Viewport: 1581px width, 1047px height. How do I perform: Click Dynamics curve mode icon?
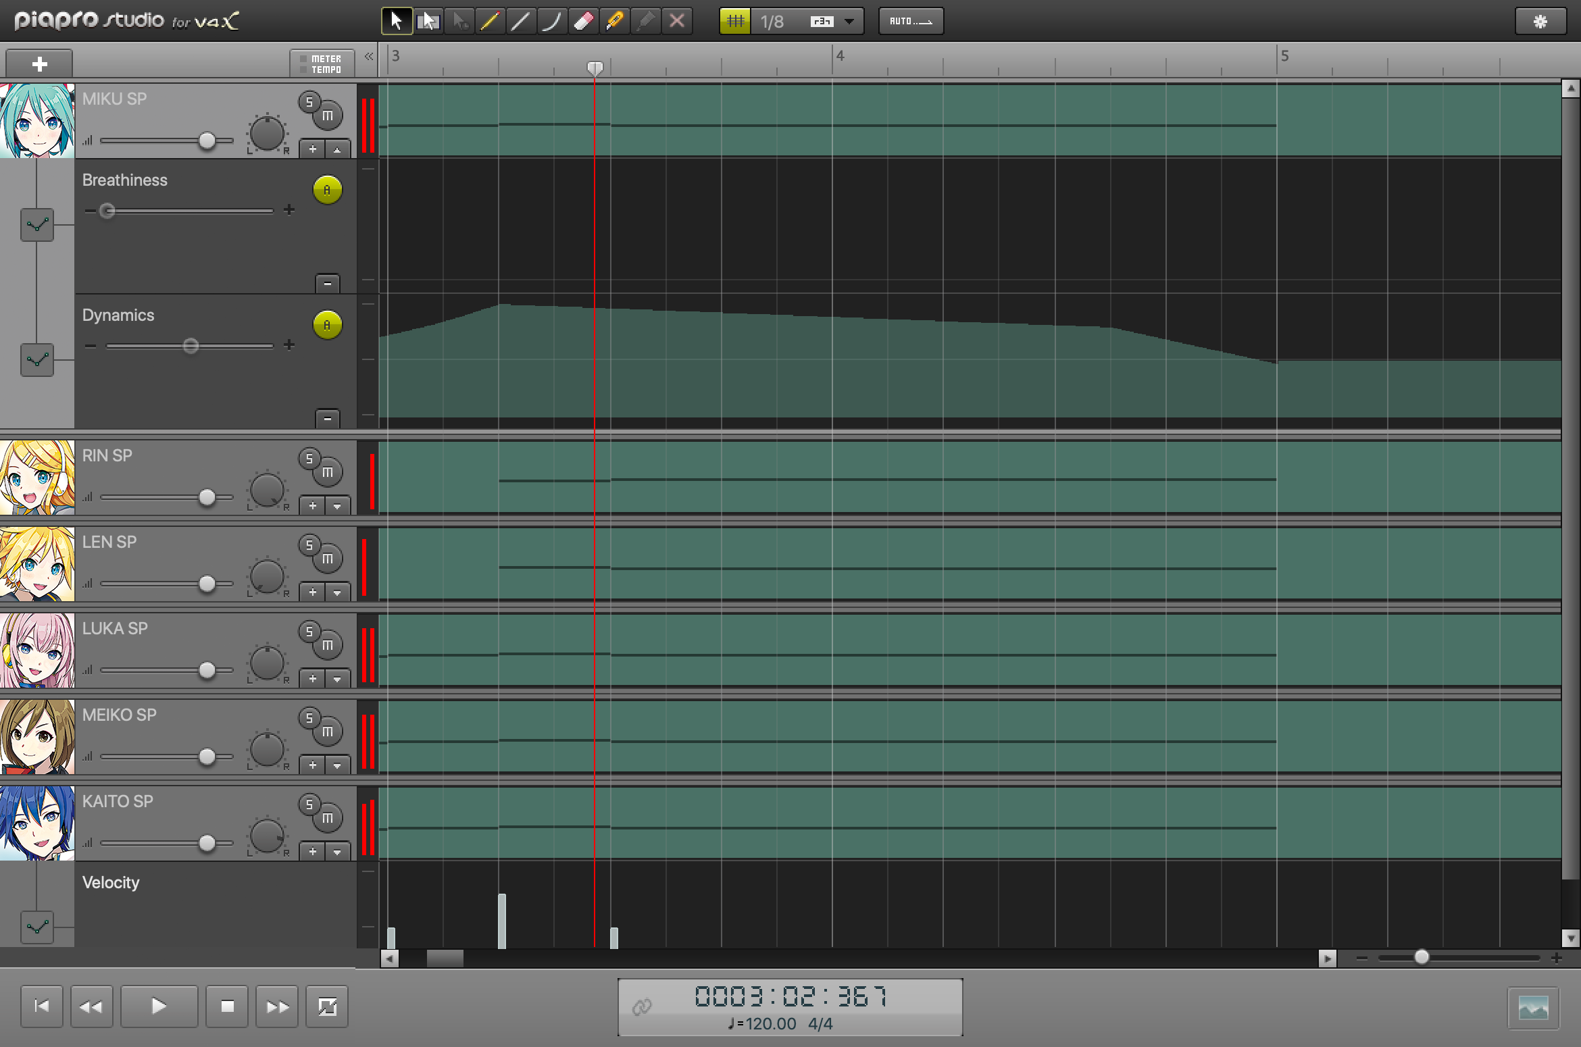tap(37, 359)
